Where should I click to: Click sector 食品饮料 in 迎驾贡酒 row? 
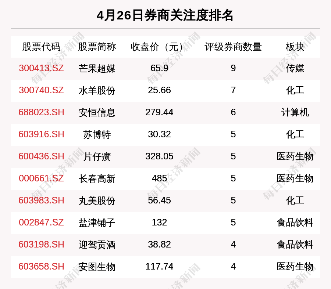coord(295,245)
